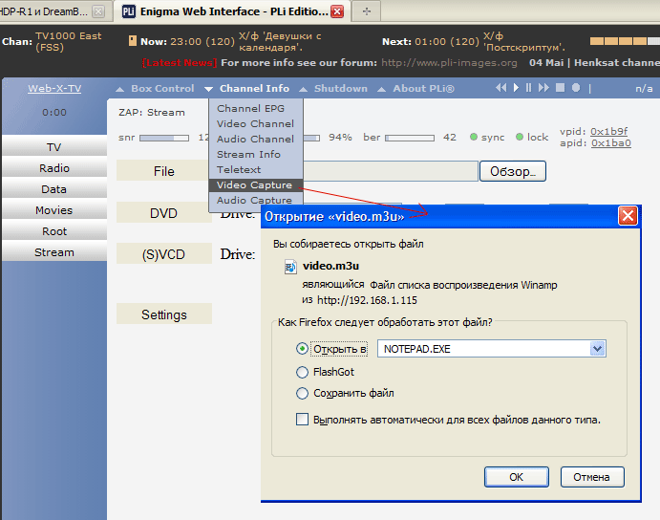Close the Enigma Web Interface tab
Screen dimensions: 660x520
click(x=337, y=11)
